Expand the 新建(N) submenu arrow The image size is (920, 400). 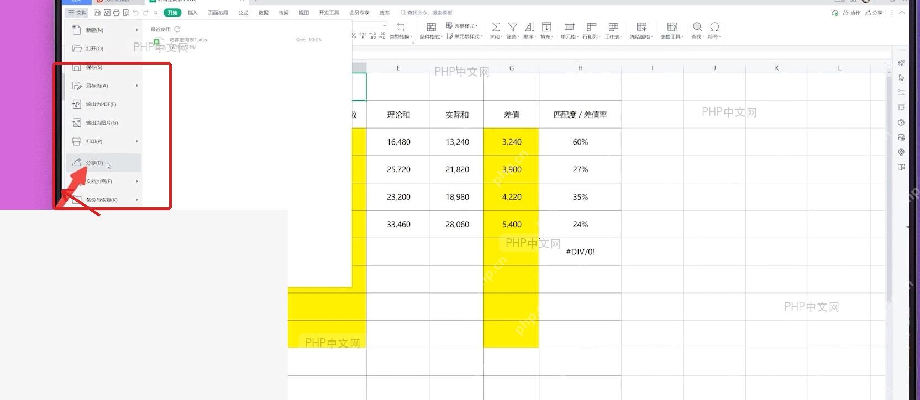pos(137,30)
